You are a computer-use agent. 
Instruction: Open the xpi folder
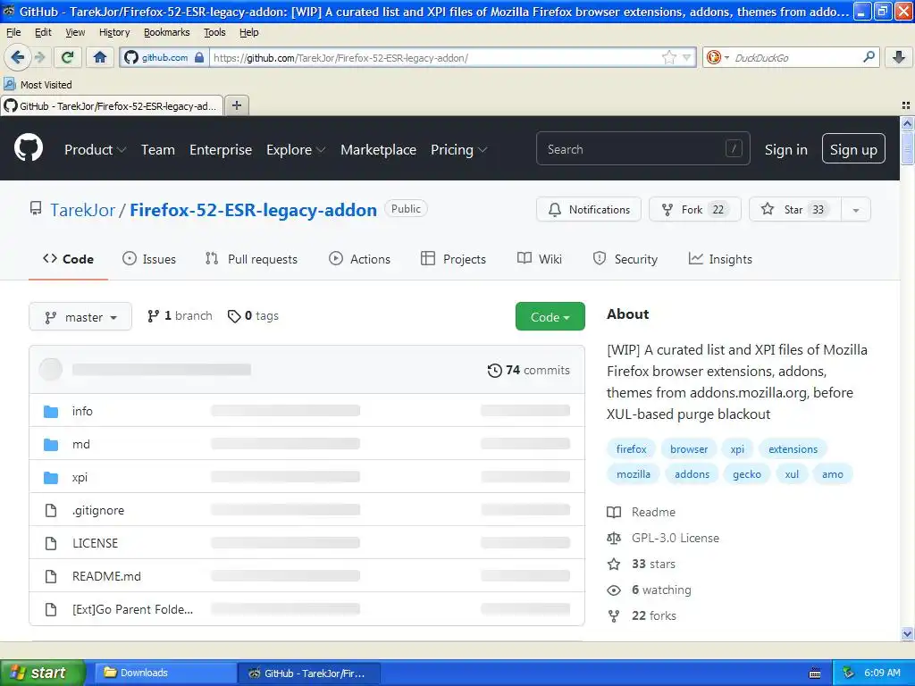[x=80, y=477]
